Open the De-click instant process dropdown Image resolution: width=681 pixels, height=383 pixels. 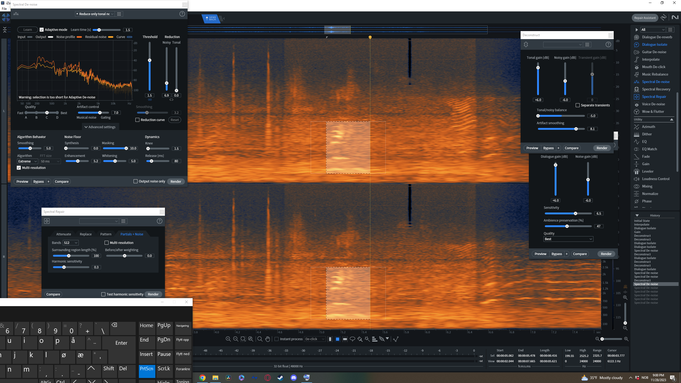pyautogui.click(x=315, y=339)
